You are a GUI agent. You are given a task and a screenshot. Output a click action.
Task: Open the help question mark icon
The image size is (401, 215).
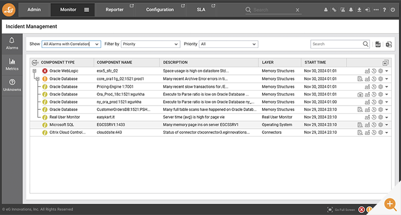pyautogui.click(x=384, y=10)
